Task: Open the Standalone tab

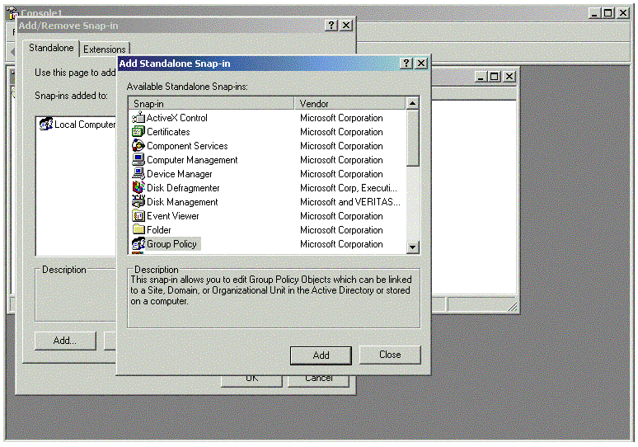Action: [x=51, y=49]
